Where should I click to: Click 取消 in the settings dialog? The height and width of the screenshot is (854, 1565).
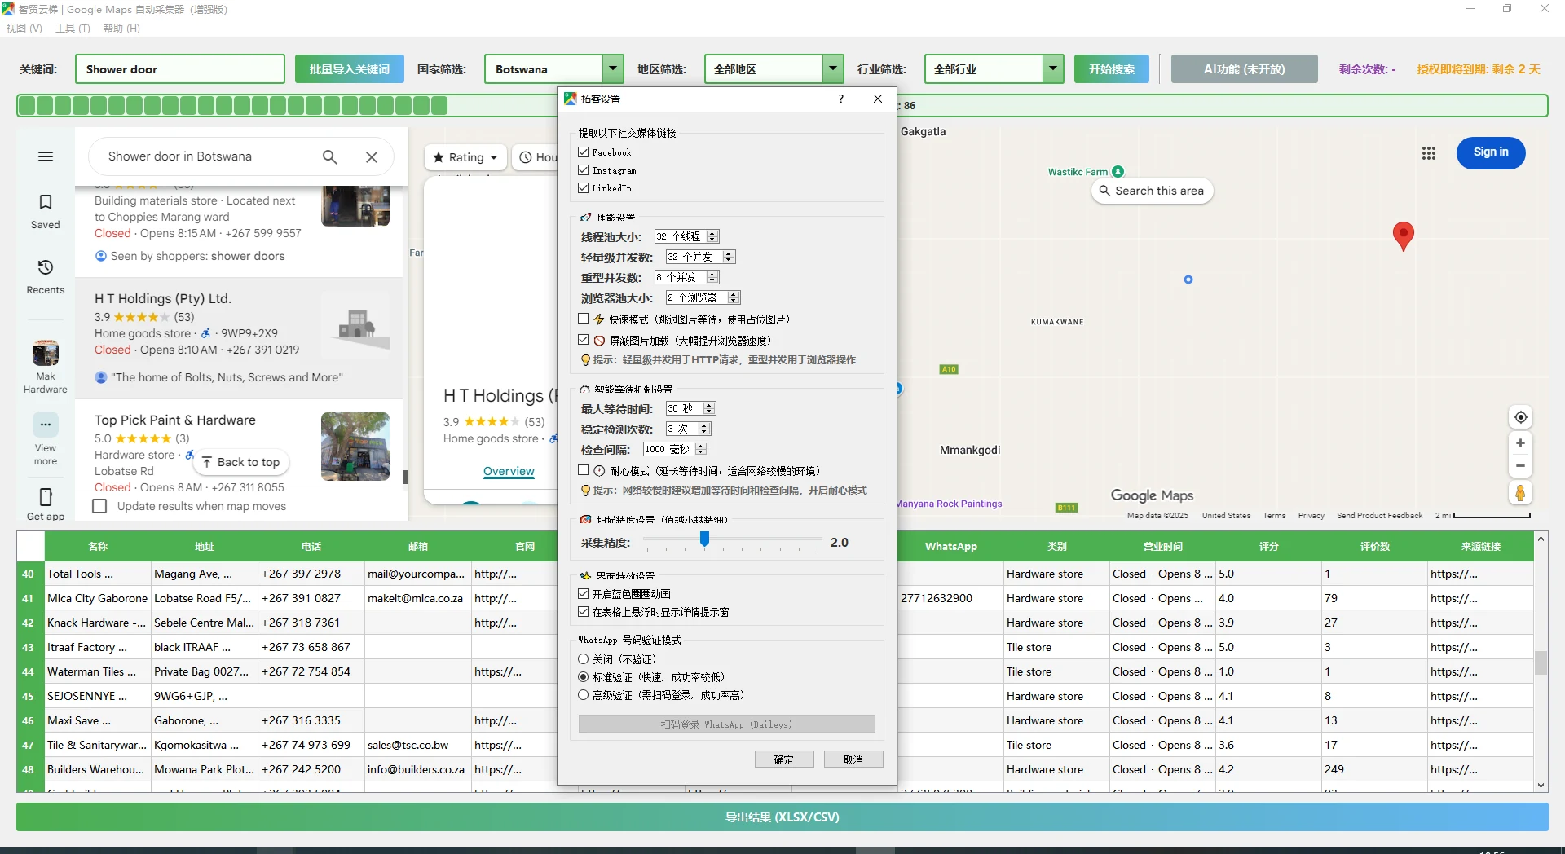[x=853, y=759]
